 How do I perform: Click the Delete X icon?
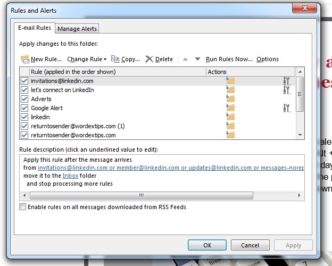click(x=150, y=59)
